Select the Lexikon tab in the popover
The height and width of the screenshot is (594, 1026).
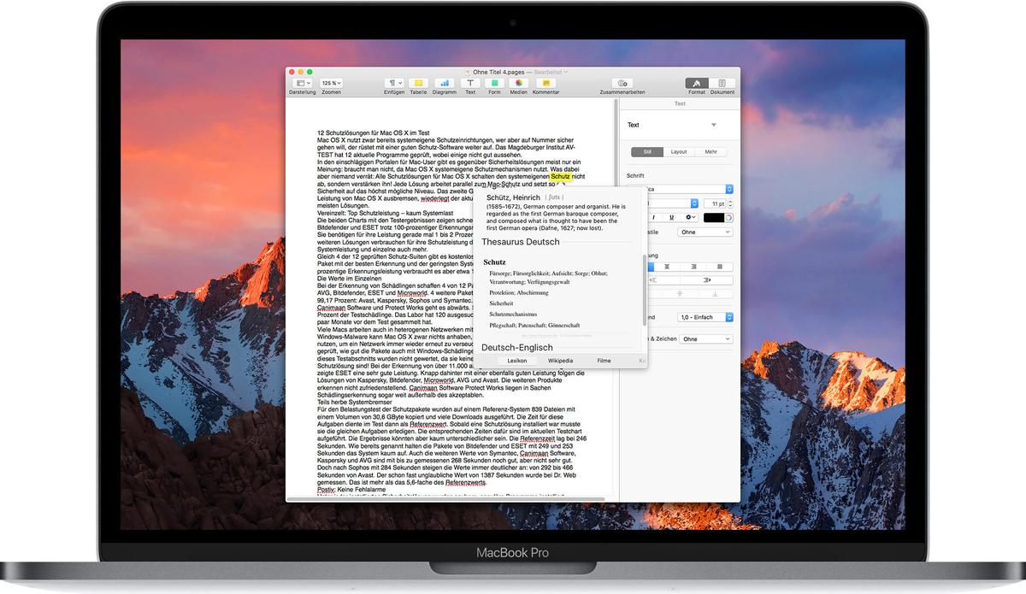(516, 361)
